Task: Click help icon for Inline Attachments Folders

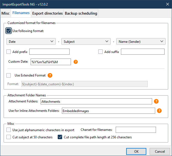Action: [x=159, y=111]
